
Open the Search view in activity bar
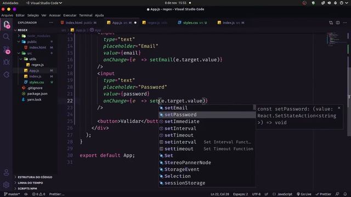(x=6, y=37)
